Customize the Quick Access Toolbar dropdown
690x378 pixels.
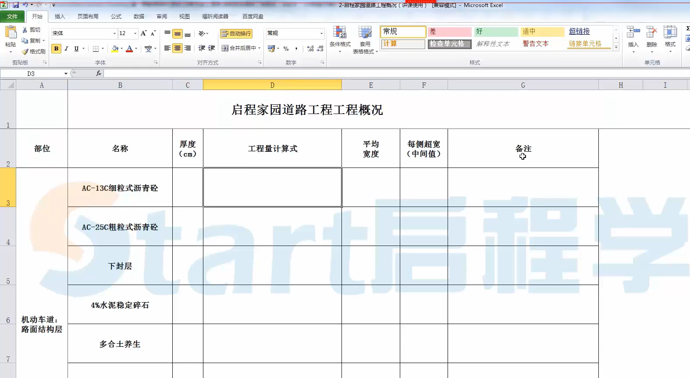tap(53, 5)
